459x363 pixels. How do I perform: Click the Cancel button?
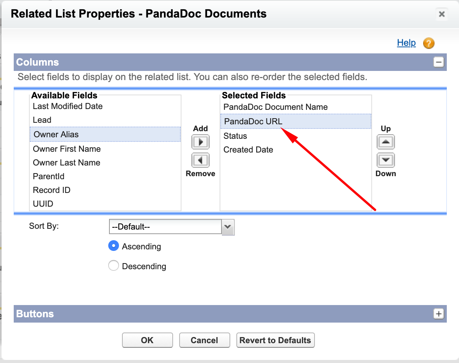[x=205, y=340]
